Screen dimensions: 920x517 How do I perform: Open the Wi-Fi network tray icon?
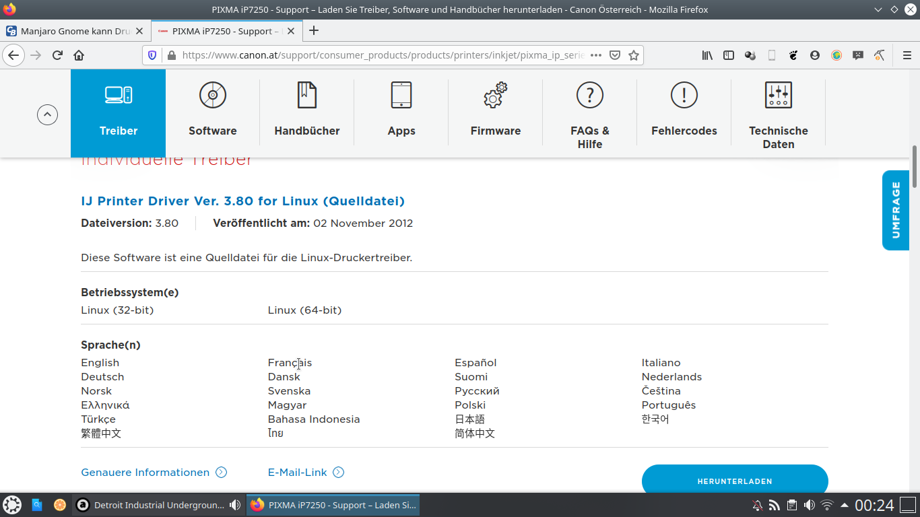click(x=827, y=505)
